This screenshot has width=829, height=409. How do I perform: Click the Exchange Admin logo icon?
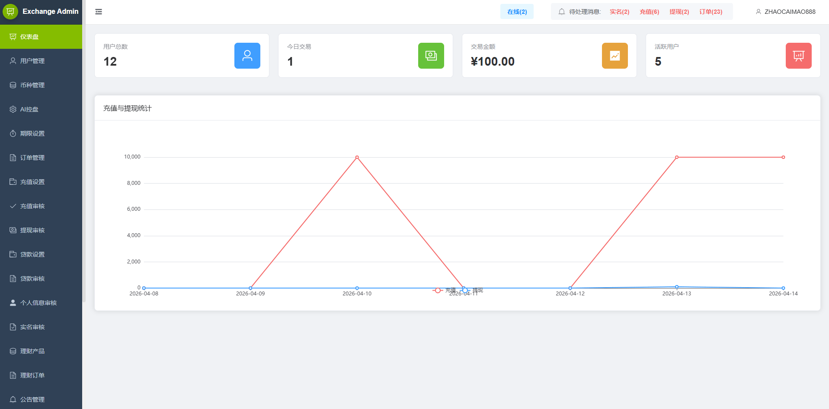(x=10, y=12)
